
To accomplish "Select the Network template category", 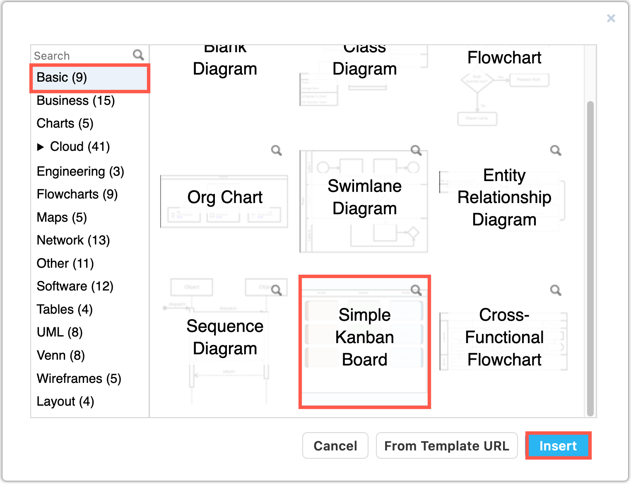I will coord(73,240).
